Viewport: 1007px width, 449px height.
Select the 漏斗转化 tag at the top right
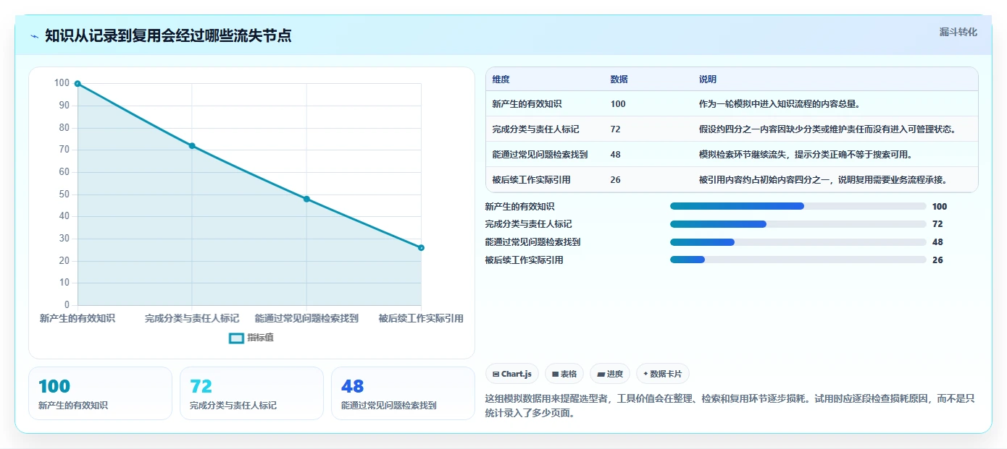point(958,32)
